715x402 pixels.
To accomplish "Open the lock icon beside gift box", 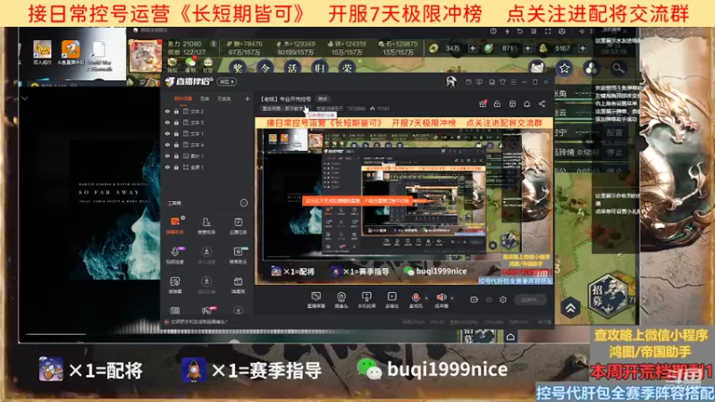I will (x=498, y=104).
